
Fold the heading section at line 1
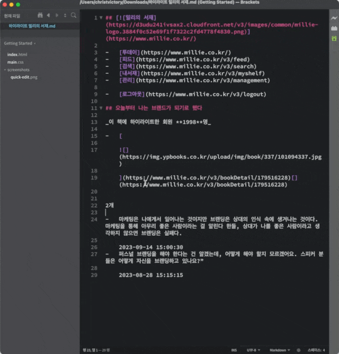[x=101, y=18]
